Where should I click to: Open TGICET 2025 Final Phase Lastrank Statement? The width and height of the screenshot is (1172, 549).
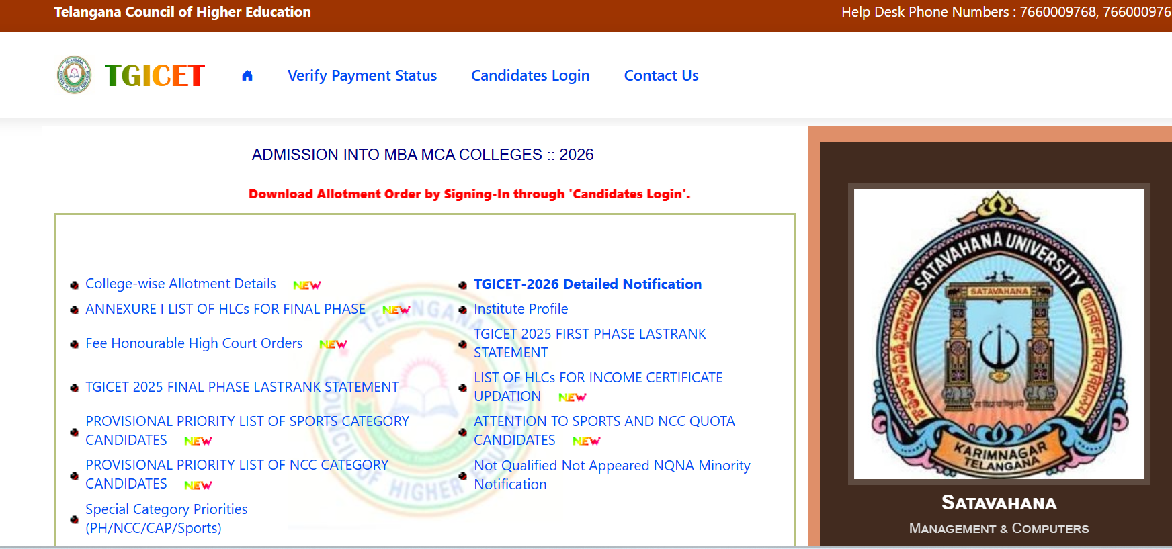242,387
